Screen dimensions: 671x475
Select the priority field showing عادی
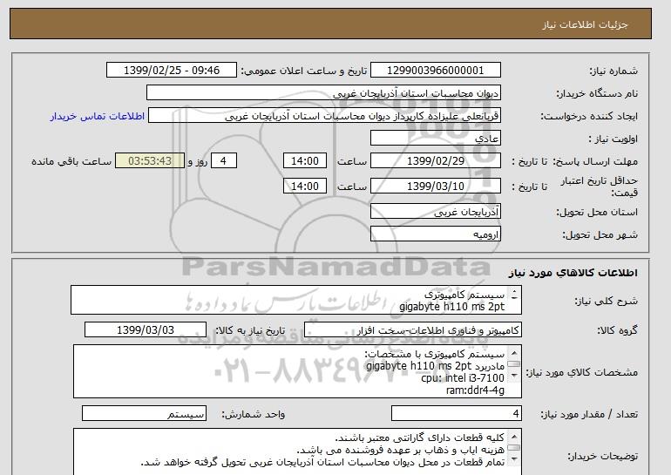[x=435, y=139]
